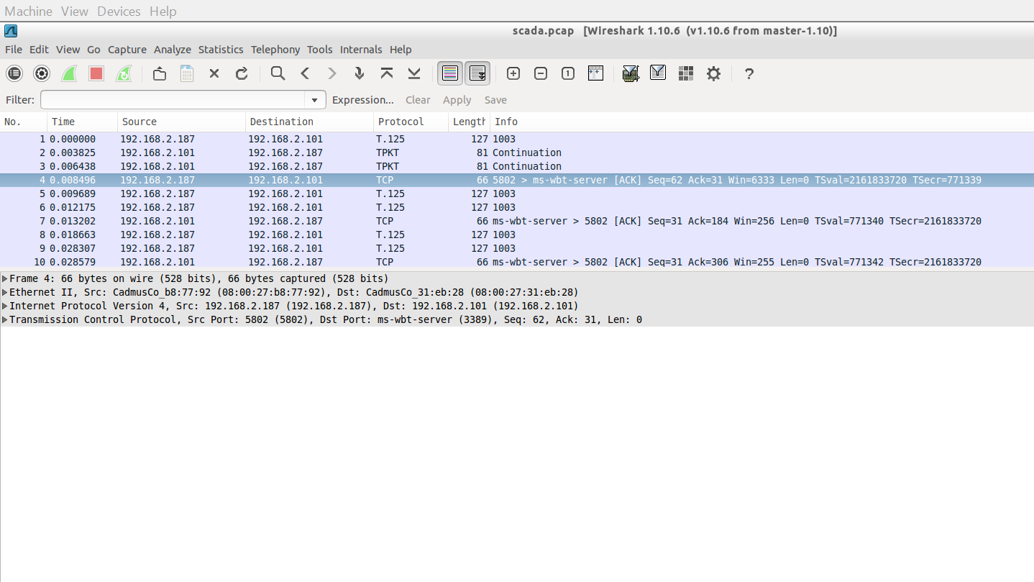Screen dimensions: 1034x582
Task: Open the Telephony menu
Action: click(275, 50)
